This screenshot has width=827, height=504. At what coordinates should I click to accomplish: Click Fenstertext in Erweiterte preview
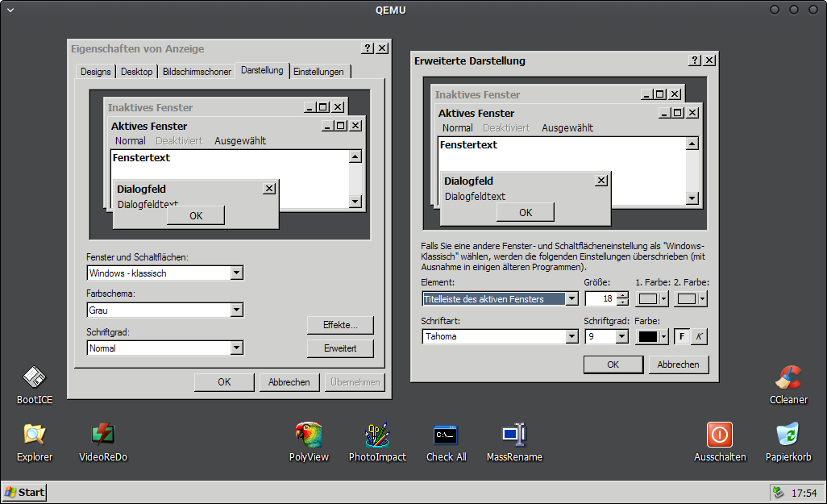point(468,144)
